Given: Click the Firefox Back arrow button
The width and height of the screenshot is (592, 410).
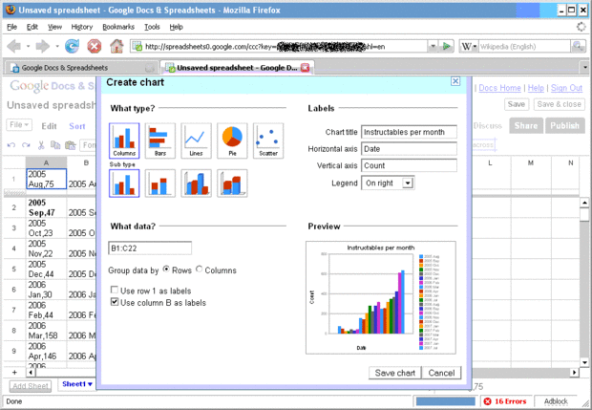Looking at the screenshot, I should pyautogui.click(x=14, y=47).
